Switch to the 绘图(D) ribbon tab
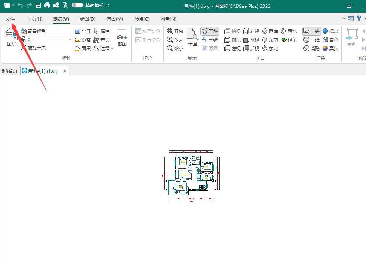 [88, 19]
